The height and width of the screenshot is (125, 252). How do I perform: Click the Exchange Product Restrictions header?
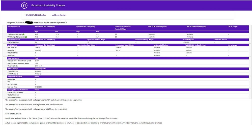pos(17,90)
